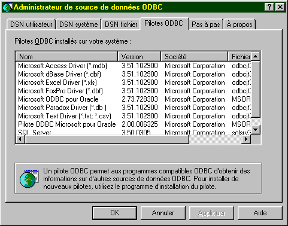Click version 3.50.0305 cell

coord(136,132)
